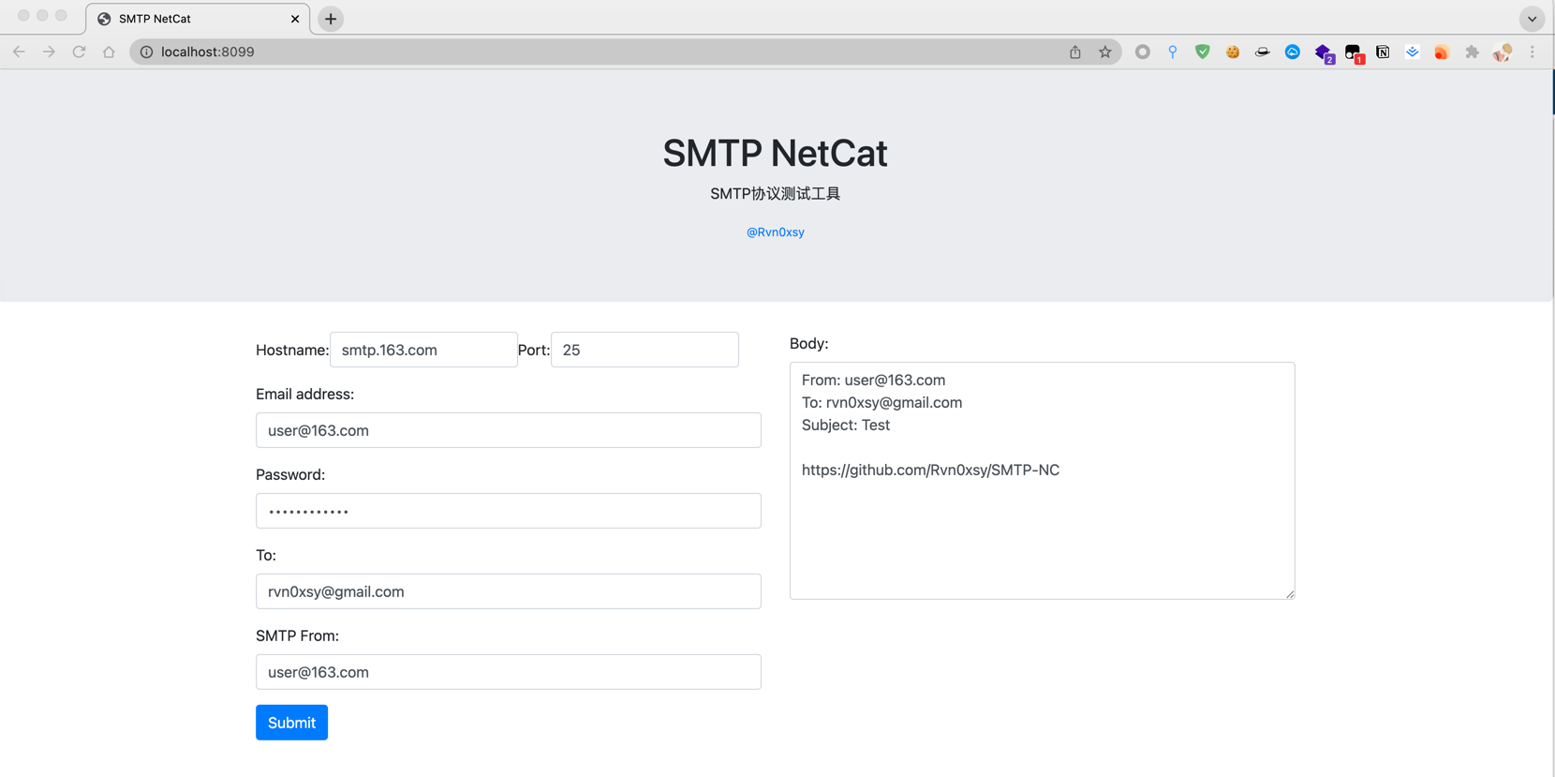Image resolution: width=1555 pixels, height=777 pixels.
Task: Click the SMTP NetCat page heading
Action: click(775, 153)
